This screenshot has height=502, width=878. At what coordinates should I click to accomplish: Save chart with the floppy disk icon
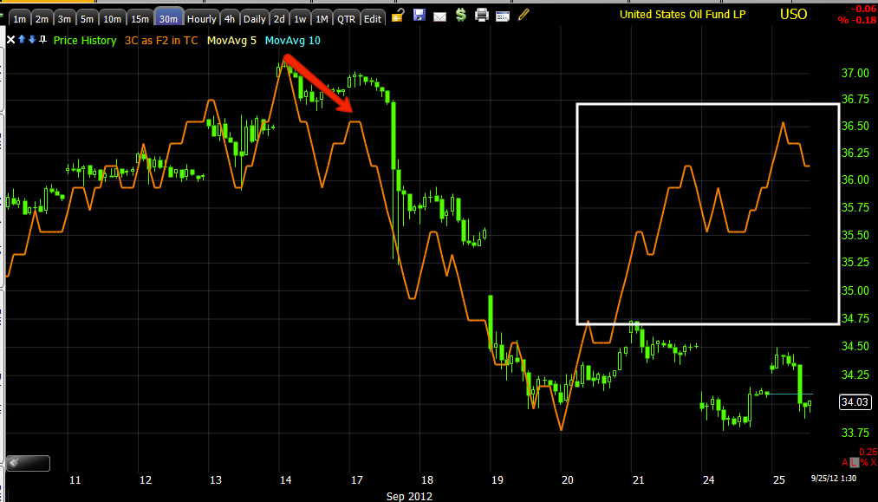(x=419, y=15)
